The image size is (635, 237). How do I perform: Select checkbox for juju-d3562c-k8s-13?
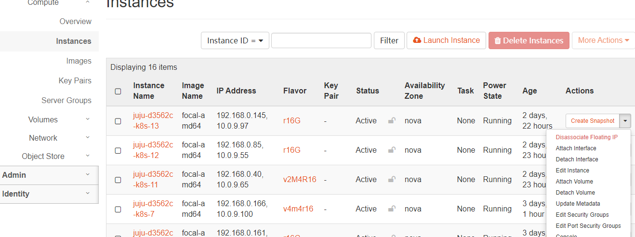point(118,121)
